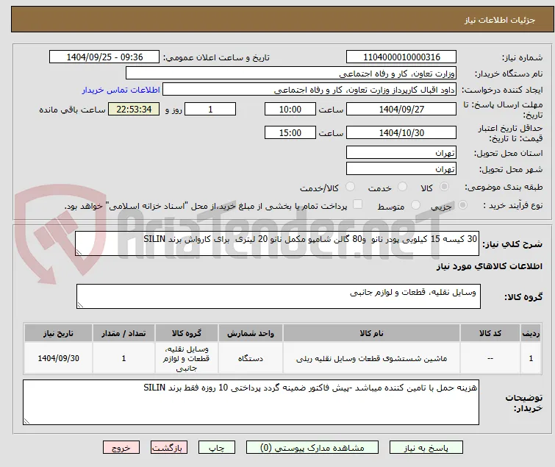Click the group cell وسایل نقلیه، قطعات و لوازم جانبی in the goods table row
Viewport: 555px width, 467px height.
point(187,358)
